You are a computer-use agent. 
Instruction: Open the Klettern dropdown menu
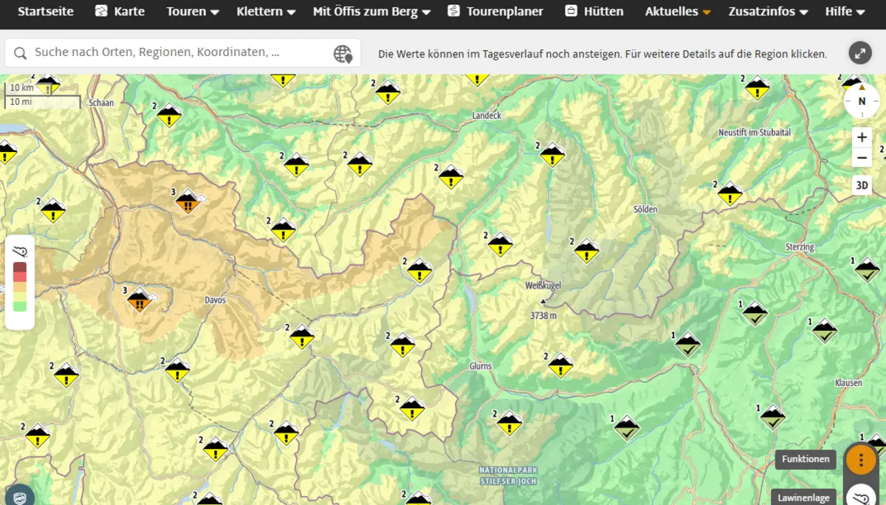pos(266,12)
